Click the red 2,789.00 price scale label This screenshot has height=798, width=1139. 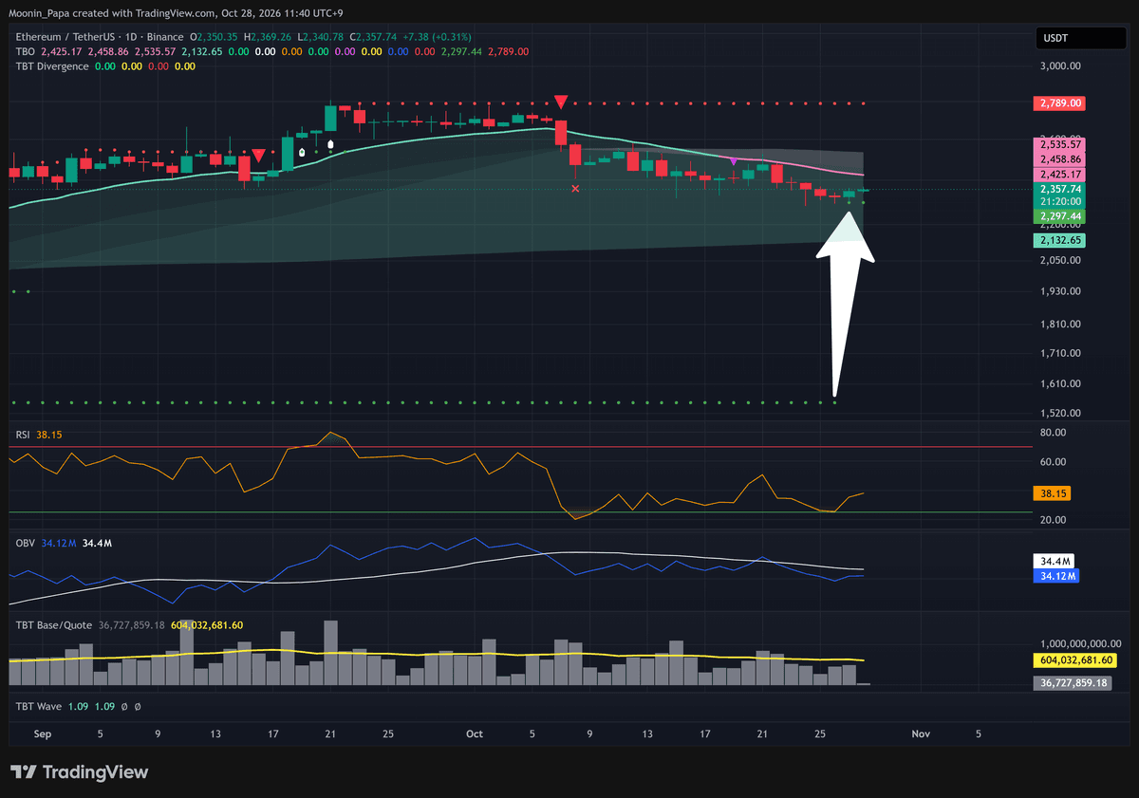(x=1060, y=102)
